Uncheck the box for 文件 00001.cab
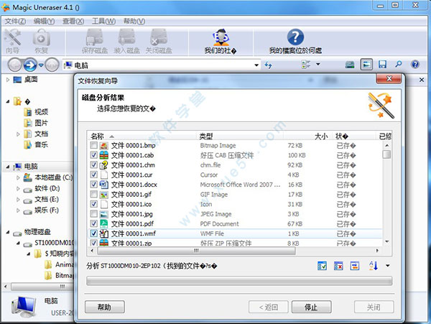Viewport: 431px width, 324px height. [x=93, y=154]
